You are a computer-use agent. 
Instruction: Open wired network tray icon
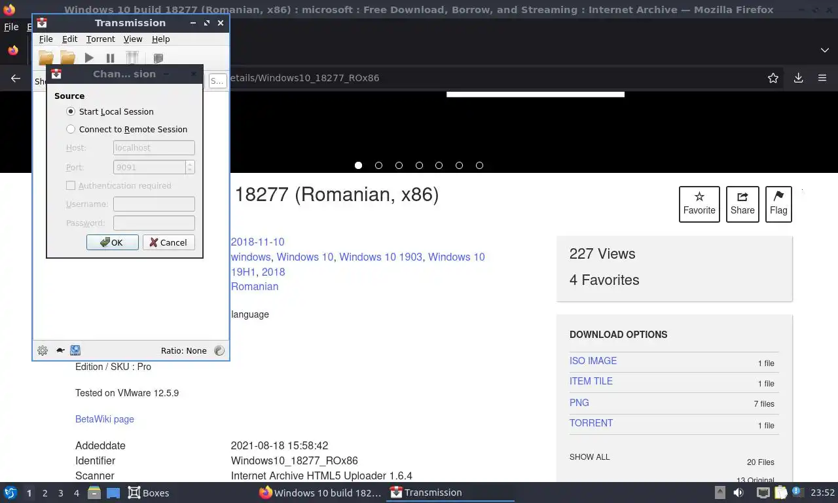point(763,493)
